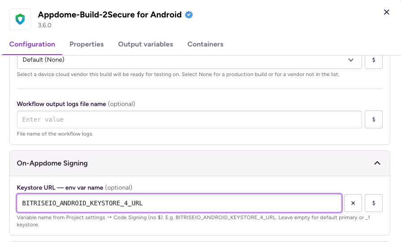Insert variable for device cloud vendor field
The width and height of the screenshot is (401, 242).
point(374,60)
